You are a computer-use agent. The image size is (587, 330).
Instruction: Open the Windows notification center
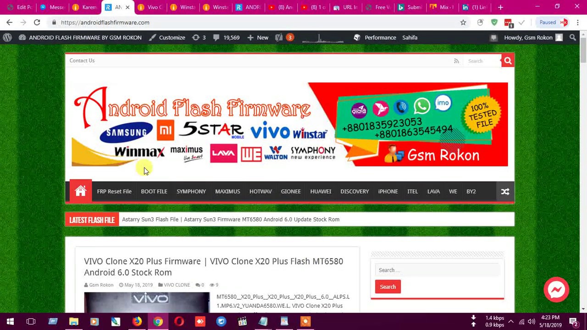(x=573, y=321)
